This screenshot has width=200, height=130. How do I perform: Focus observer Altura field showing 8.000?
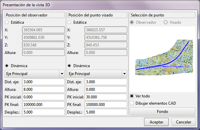(43, 89)
